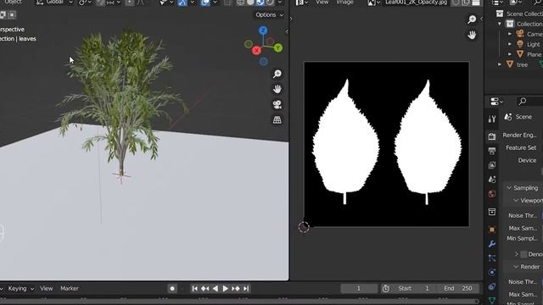
Task: Play the animation forward
Action: 225,288
